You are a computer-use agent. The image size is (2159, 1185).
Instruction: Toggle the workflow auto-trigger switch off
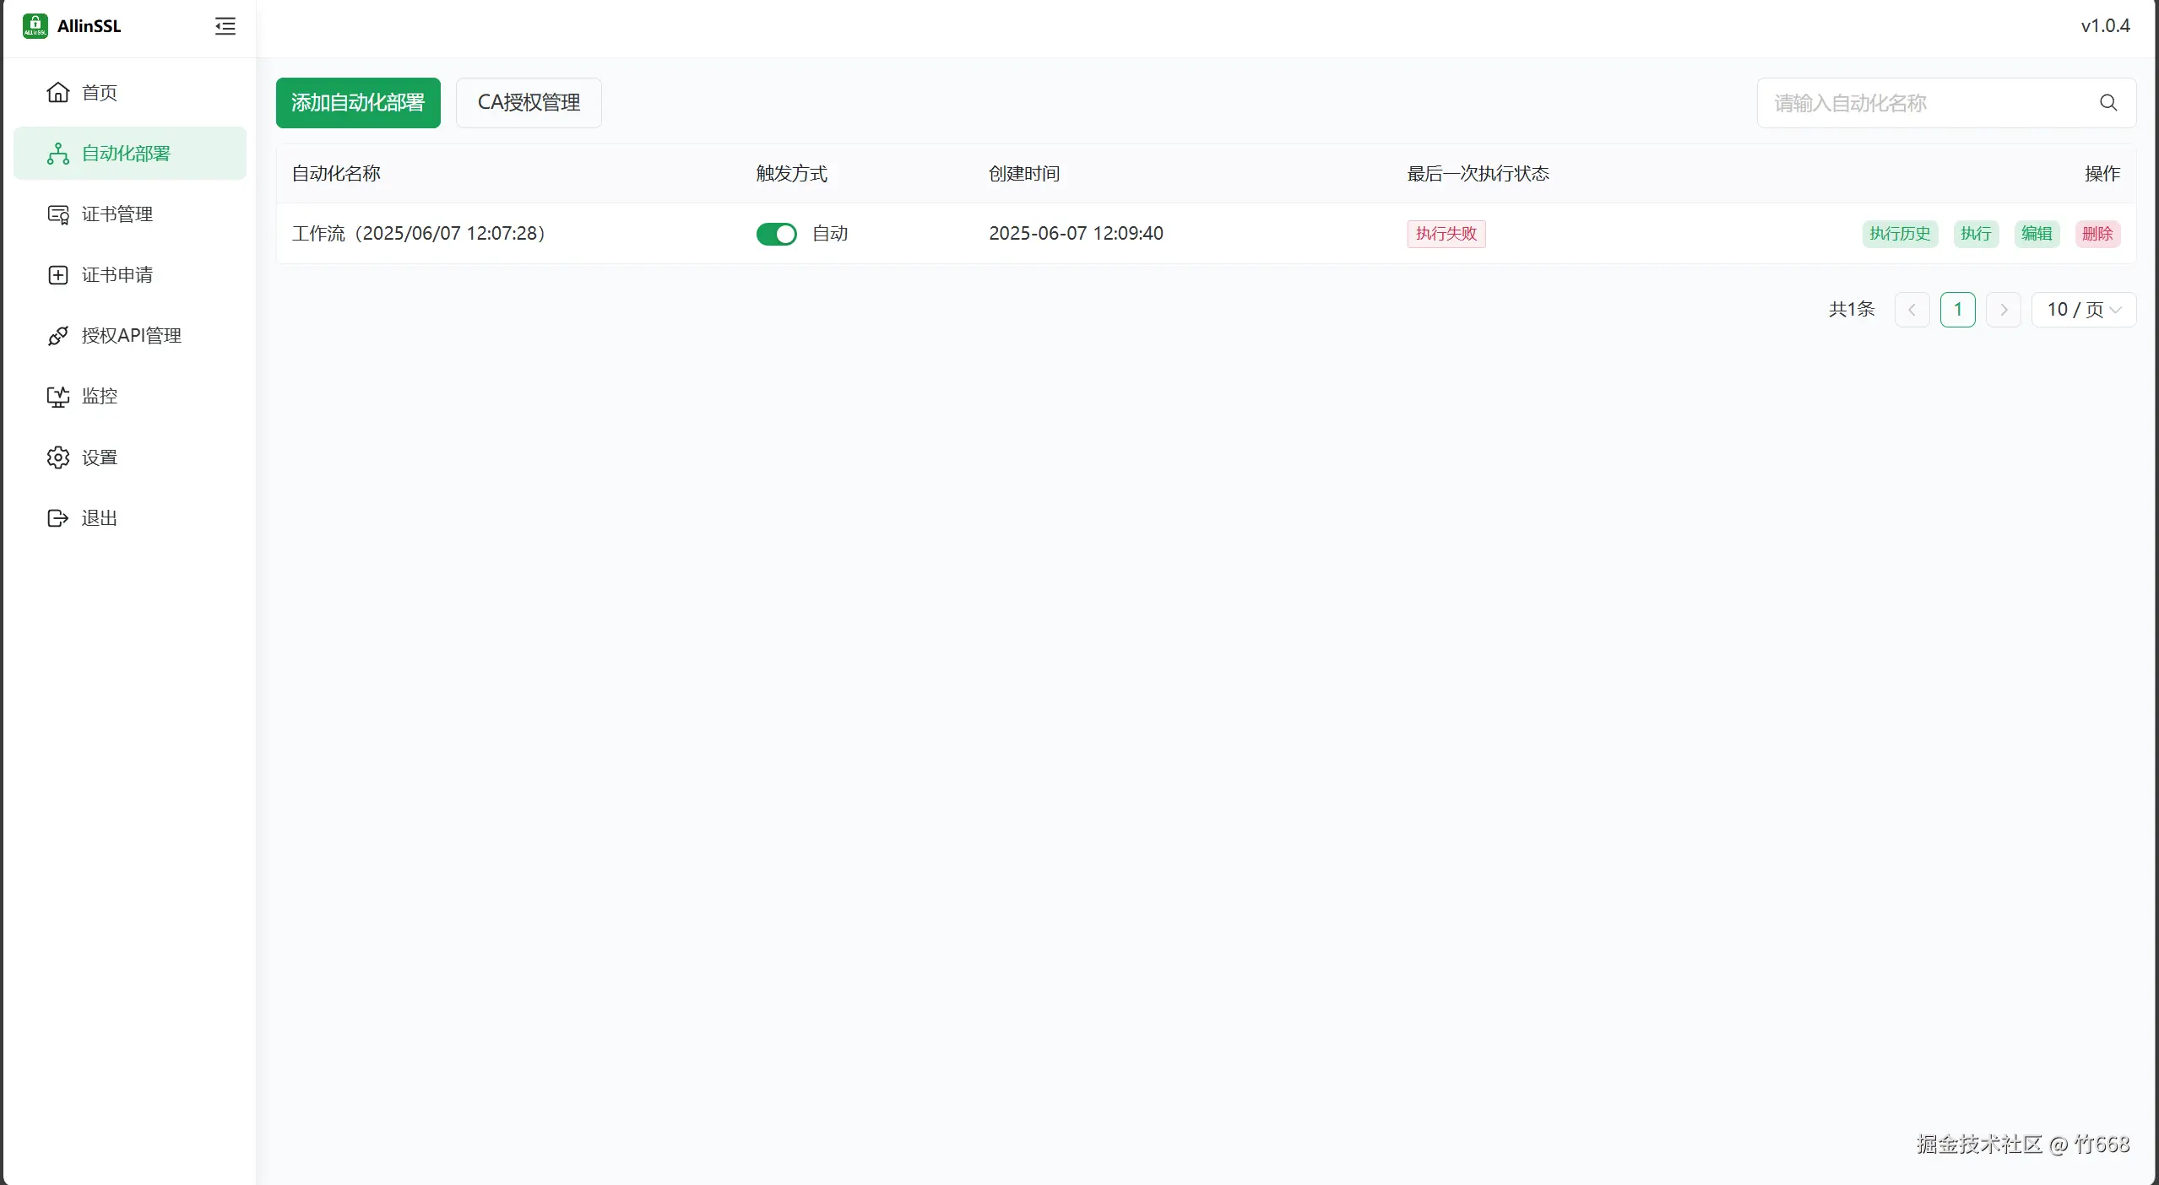(776, 234)
